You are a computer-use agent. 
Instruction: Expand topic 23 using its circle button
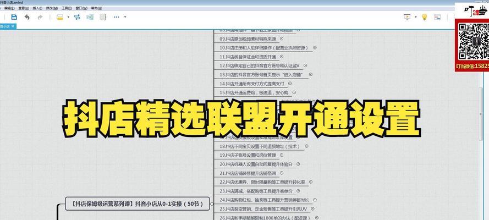tap(298, 191)
